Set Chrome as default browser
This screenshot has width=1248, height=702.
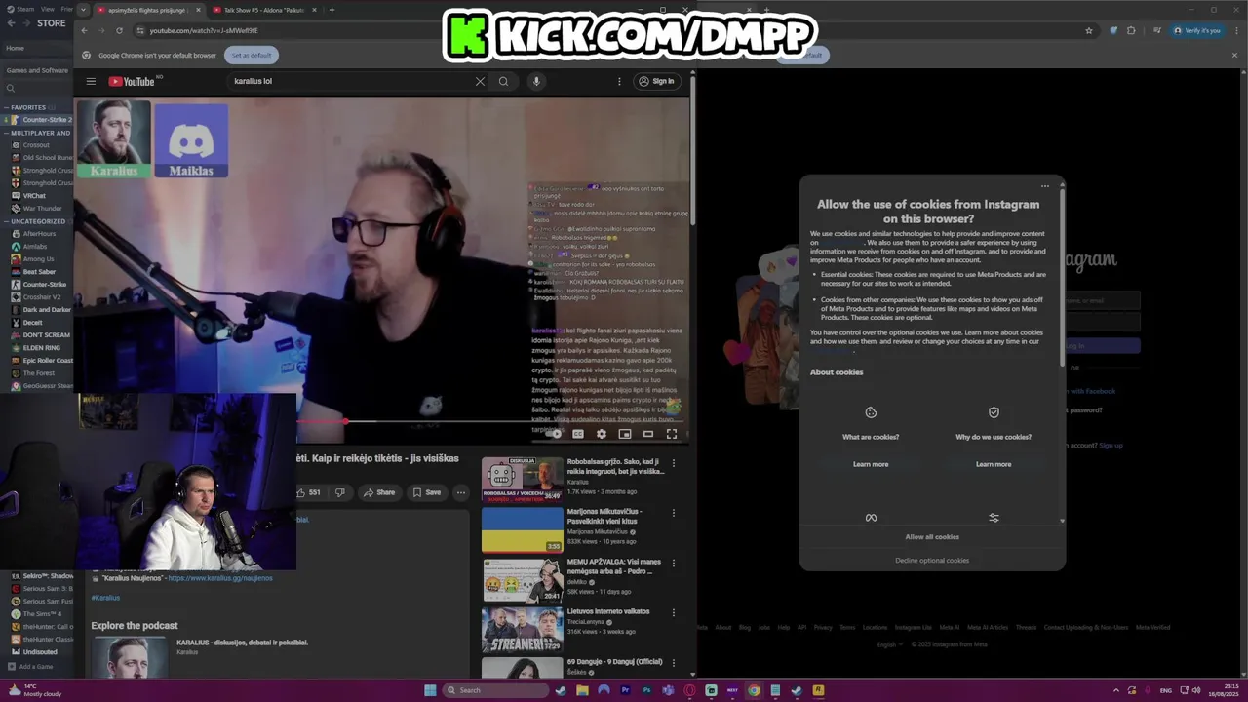tap(252, 55)
